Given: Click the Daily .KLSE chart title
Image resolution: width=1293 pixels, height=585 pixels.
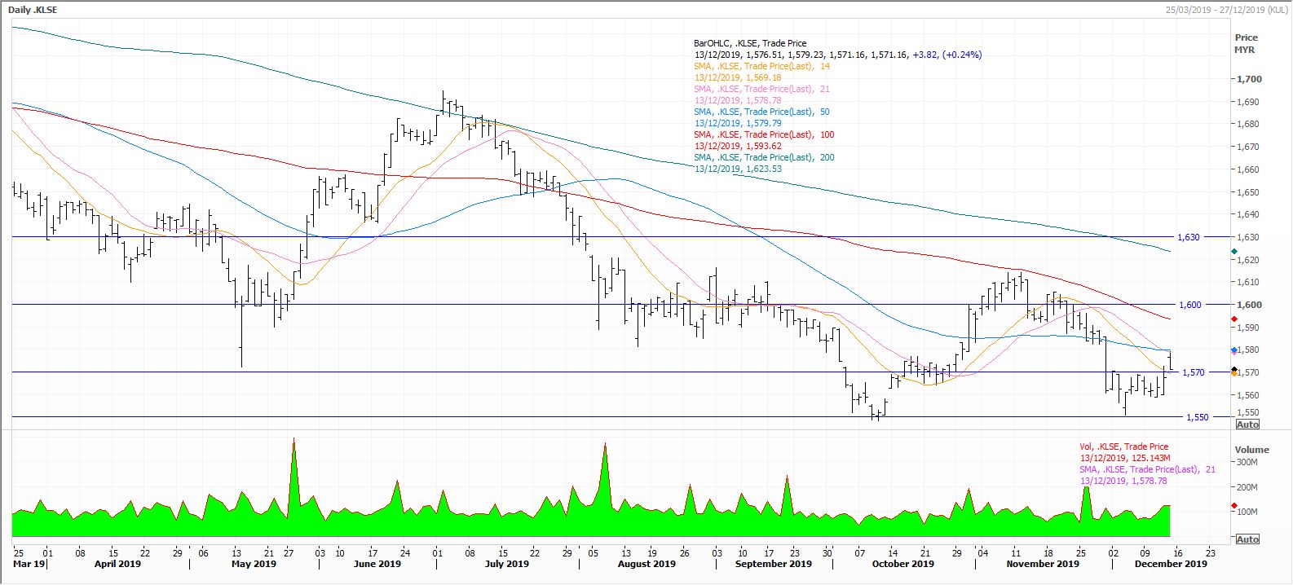Looking at the screenshot, I should (33, 10).
